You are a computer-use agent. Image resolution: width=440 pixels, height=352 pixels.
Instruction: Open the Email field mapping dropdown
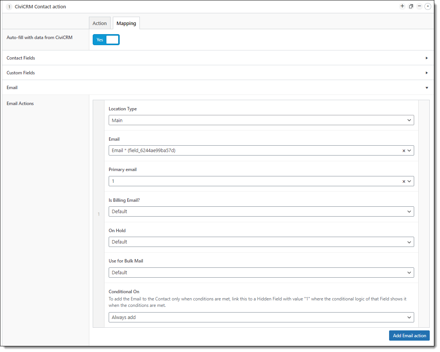click(x=261, y=151)
